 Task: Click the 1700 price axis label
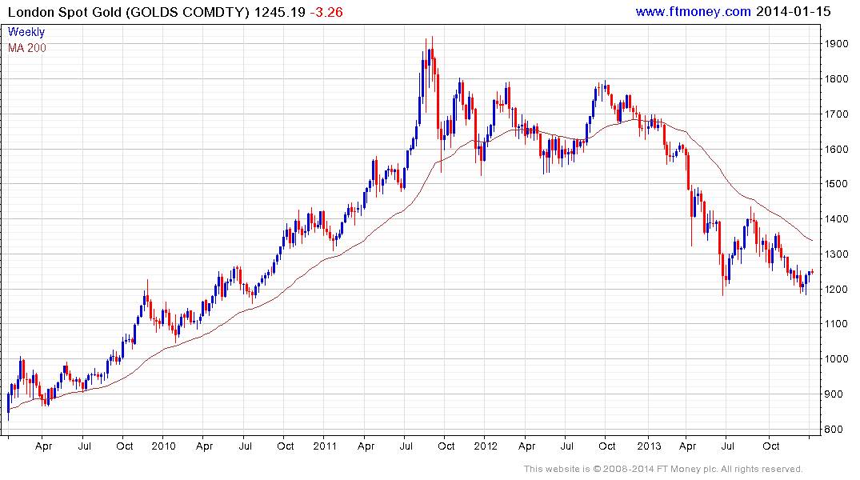click(x=837, y=114)
